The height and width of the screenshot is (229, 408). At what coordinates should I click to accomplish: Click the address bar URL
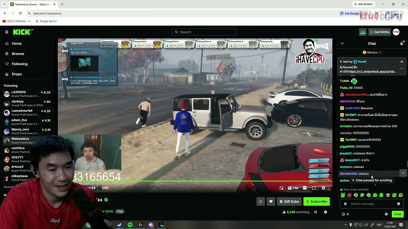[x=47, y=13]
